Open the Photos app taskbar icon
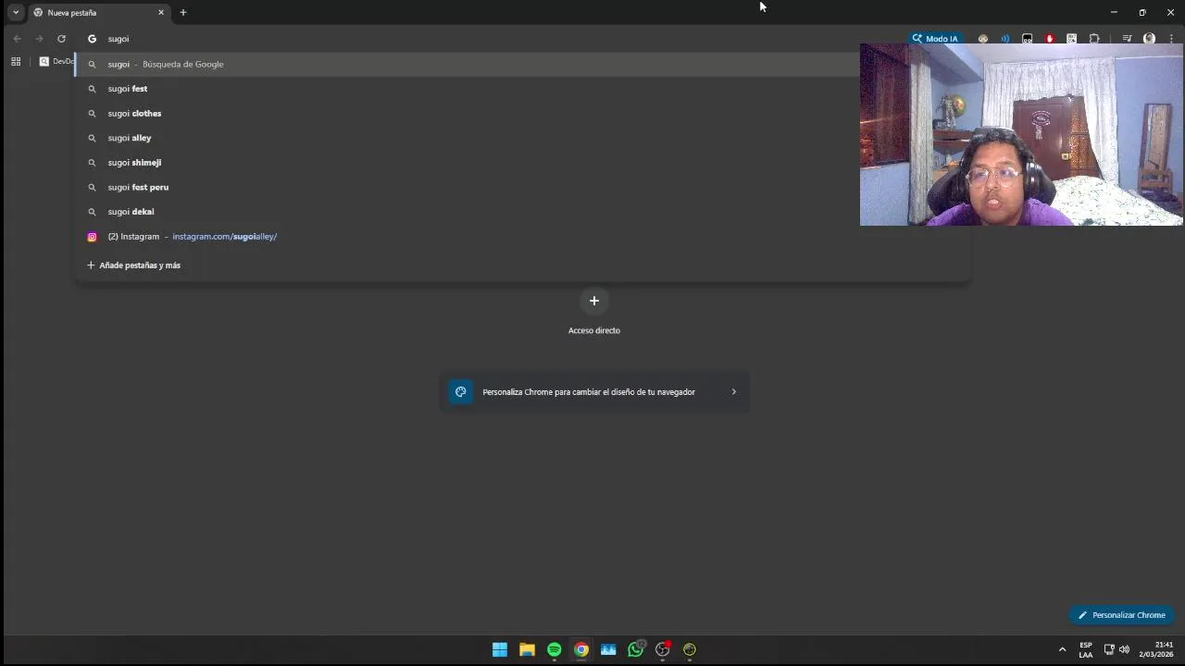 tap(608, 649)
